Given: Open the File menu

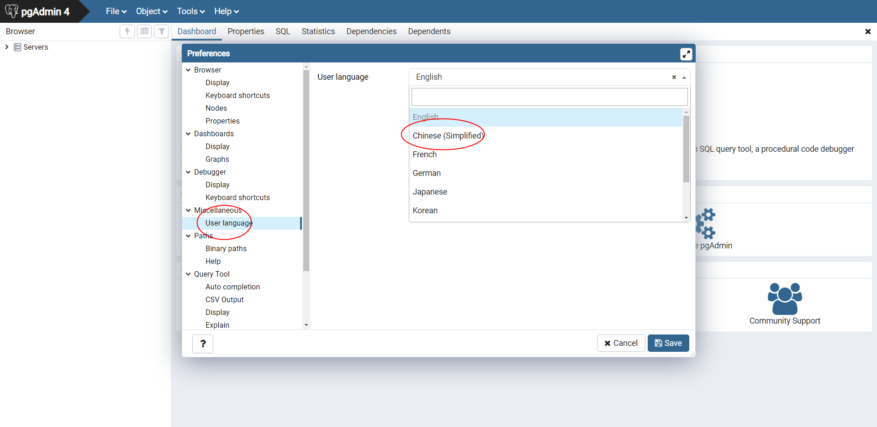Looking at the screenshot, I should point(116,11).
